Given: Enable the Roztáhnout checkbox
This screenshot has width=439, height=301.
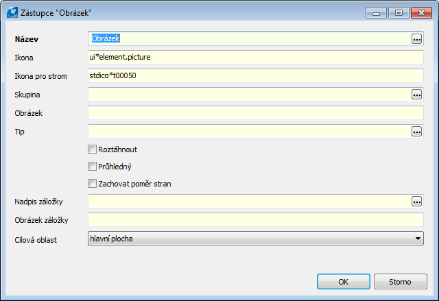Looking at the screenshot, I should [x=92, y=149].
